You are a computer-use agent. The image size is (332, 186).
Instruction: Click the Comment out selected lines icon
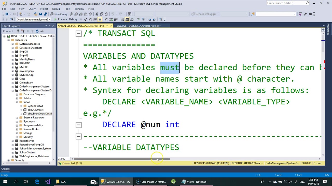pos(138,19)
